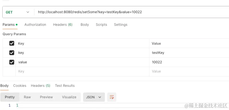Open the Settings tab
The width and height of the screenshot is (229, 110).
121,25
